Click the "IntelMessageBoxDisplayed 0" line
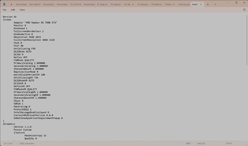This screenshot has height=146, width=248. click(x=31, y=112)
